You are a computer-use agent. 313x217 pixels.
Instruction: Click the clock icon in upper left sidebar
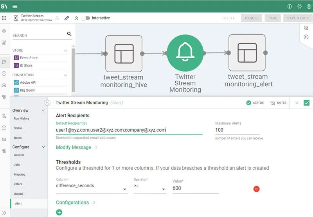coord(4,74)
